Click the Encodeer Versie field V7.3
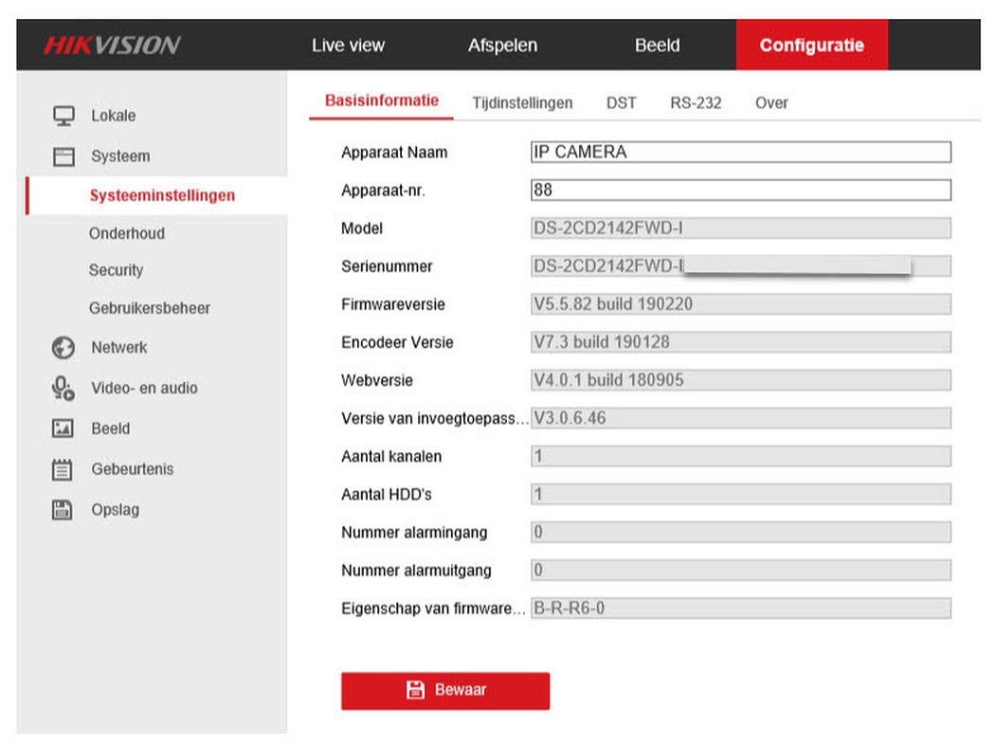996x745 pixels. click(741, 342)
